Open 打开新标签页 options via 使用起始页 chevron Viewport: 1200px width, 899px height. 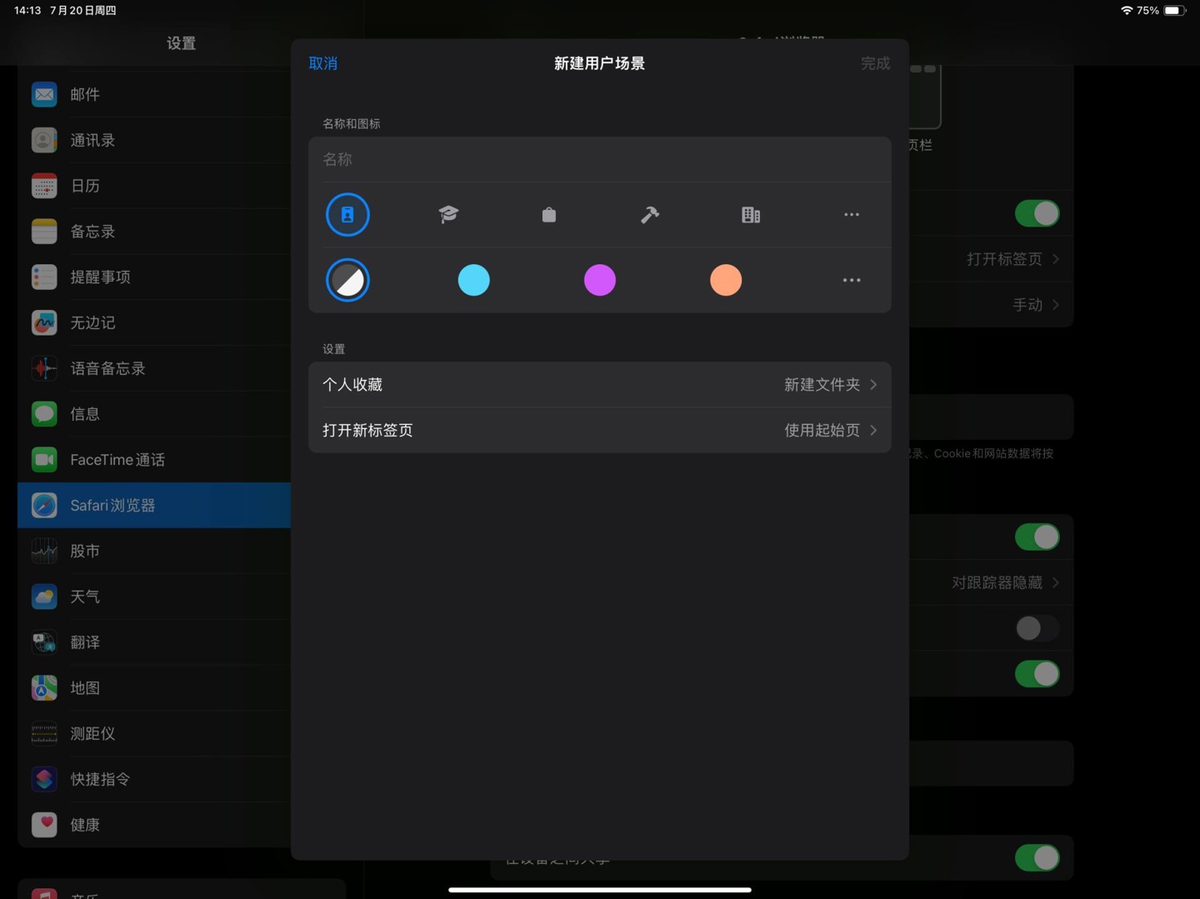pyautogui.click(x=873, y=430)
